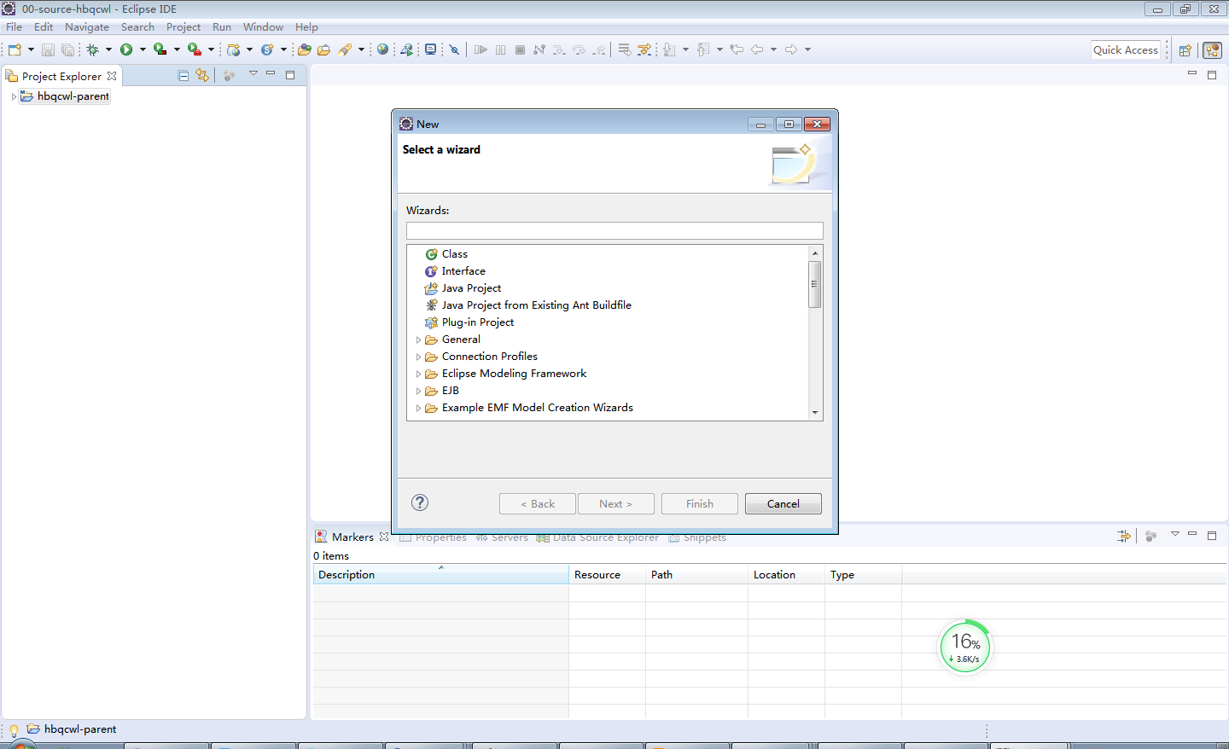
Task: Click the Resource column header
Action: [607, 574]
